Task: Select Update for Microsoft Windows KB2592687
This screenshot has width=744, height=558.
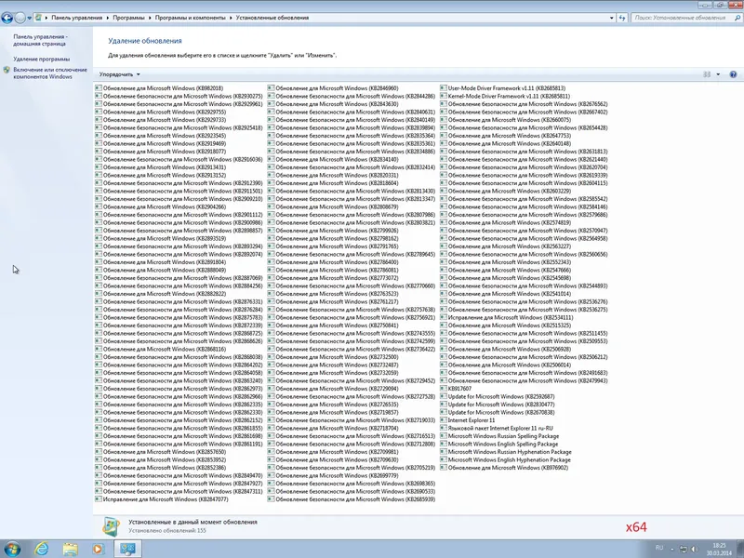Action: tap(498, 396)
